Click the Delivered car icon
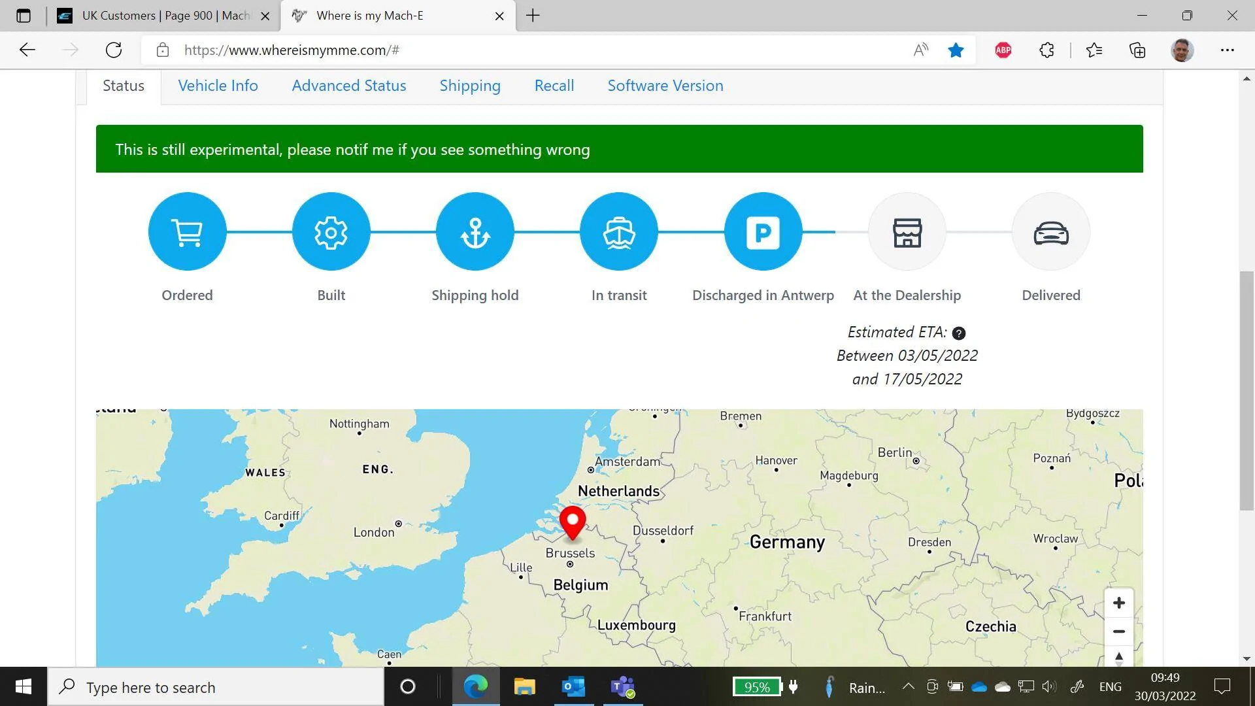Image resolution: width=1255 pixels, height=706 pixels. [x=1051, y=231]
